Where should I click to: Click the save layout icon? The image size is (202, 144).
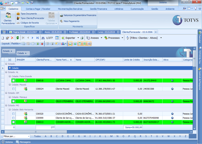point(23,44)
